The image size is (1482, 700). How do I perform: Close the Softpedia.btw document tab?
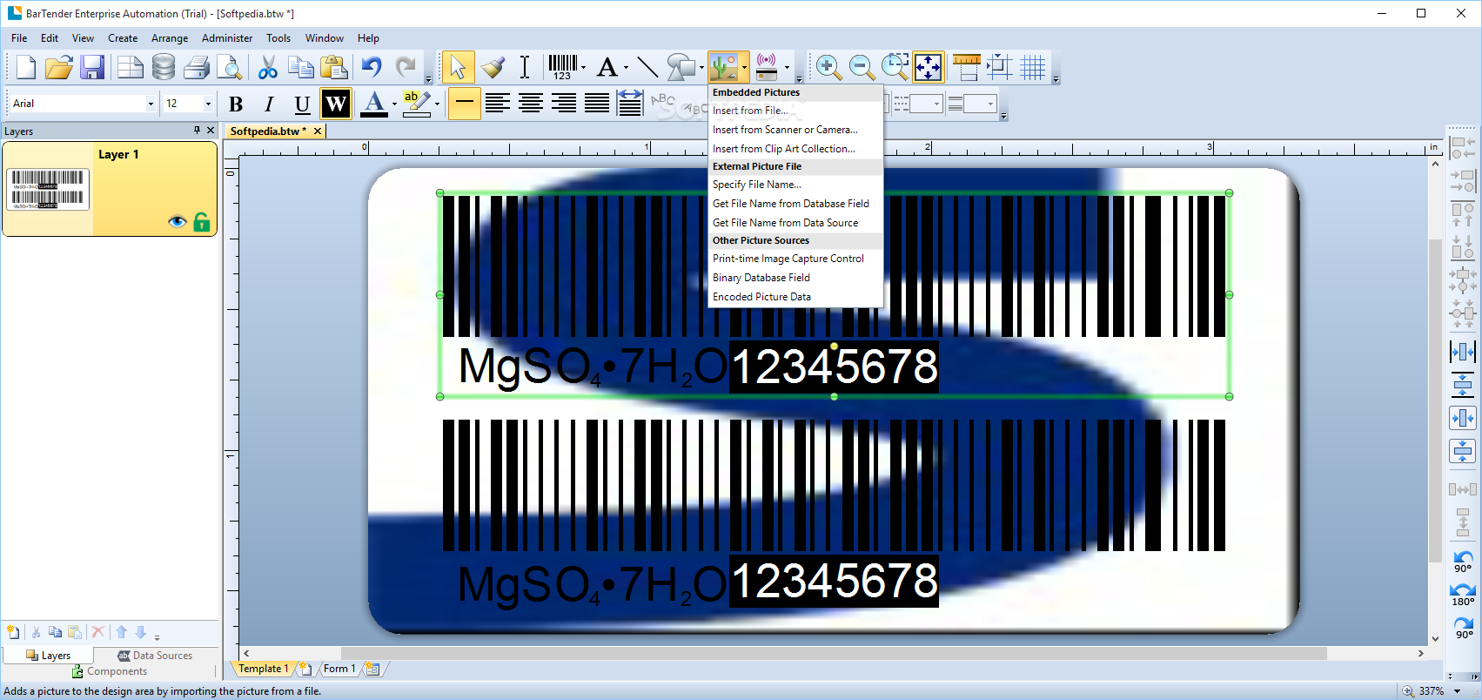[x=318, y=131]
